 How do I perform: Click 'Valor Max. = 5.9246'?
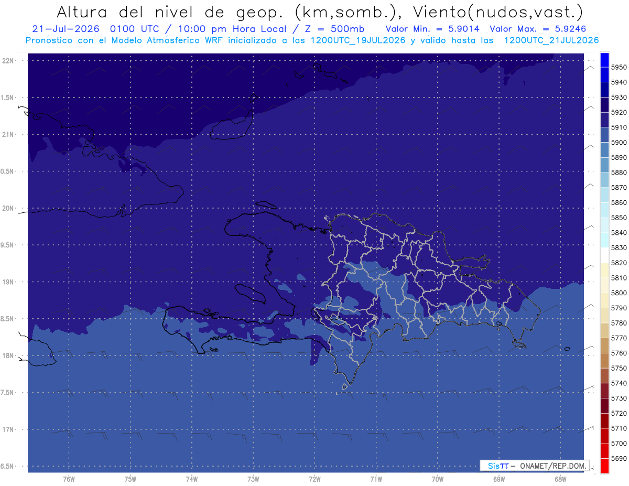[537, 29]
